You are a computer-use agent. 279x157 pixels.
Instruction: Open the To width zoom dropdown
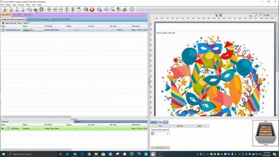point(270,15)
